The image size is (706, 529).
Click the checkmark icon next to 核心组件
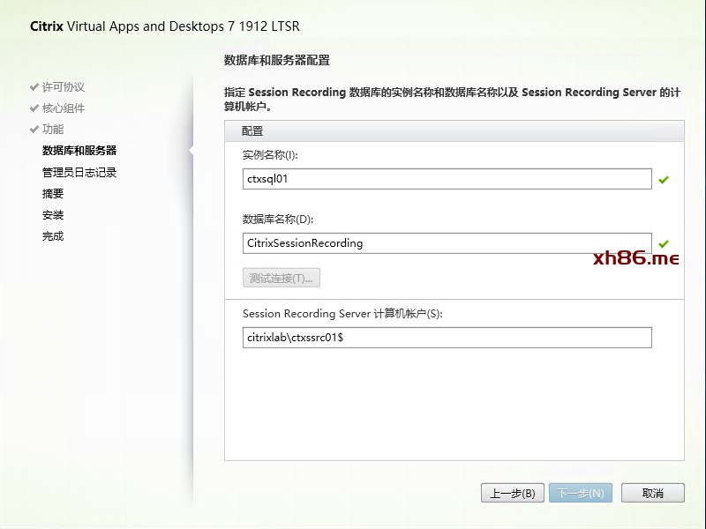tap(34, 108)
